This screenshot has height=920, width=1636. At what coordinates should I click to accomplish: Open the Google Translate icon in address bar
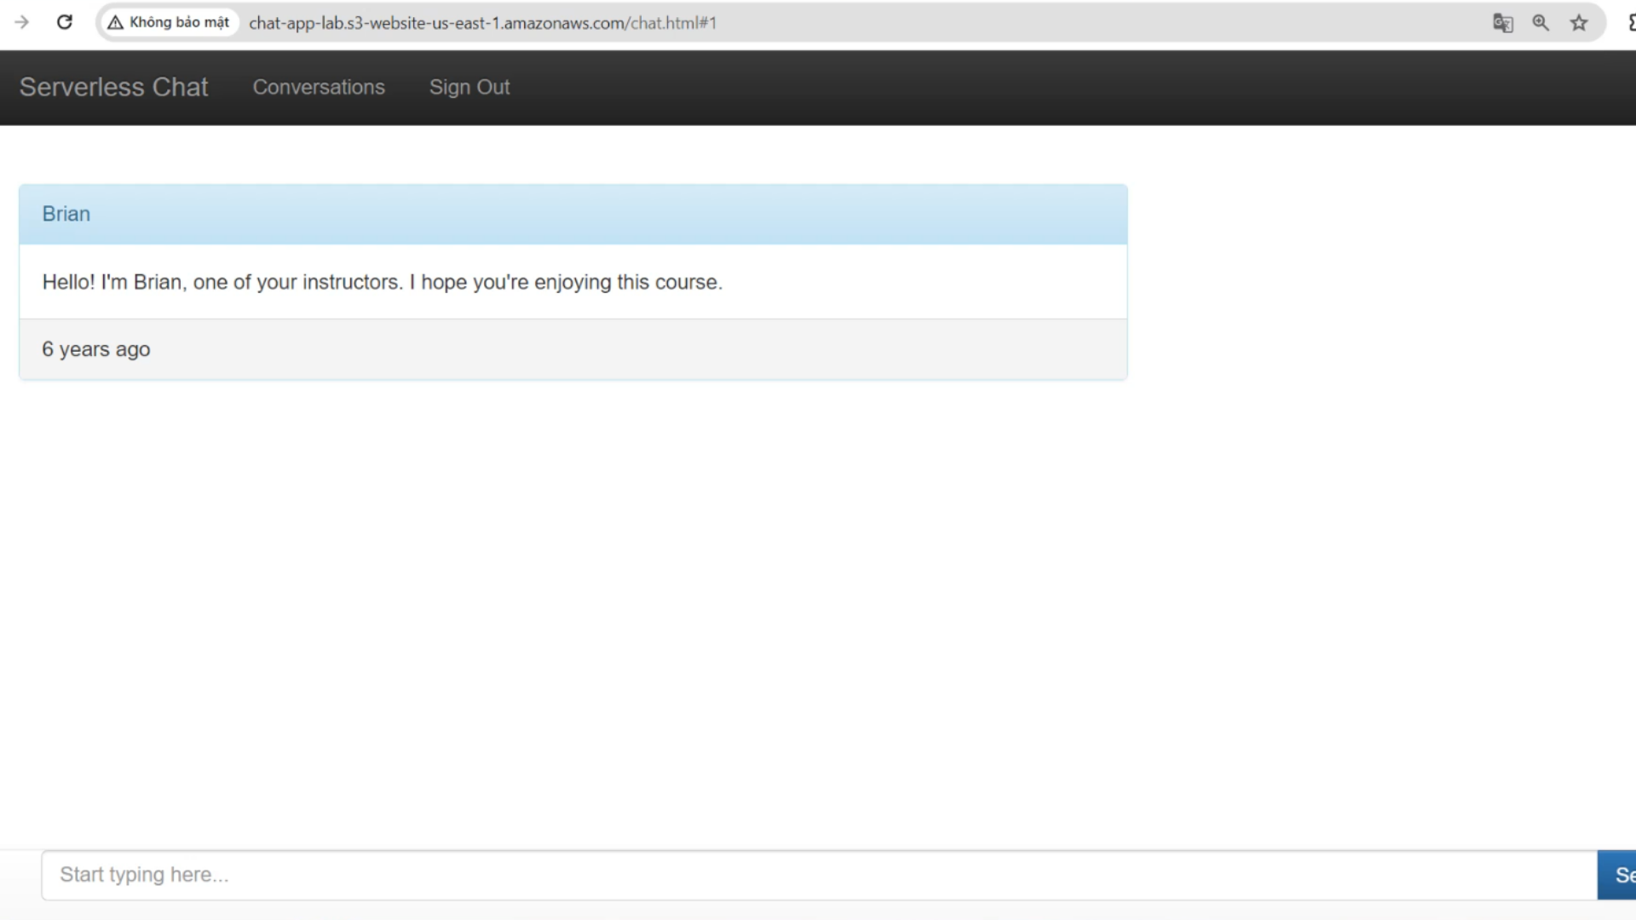[x=1503, y=23]
